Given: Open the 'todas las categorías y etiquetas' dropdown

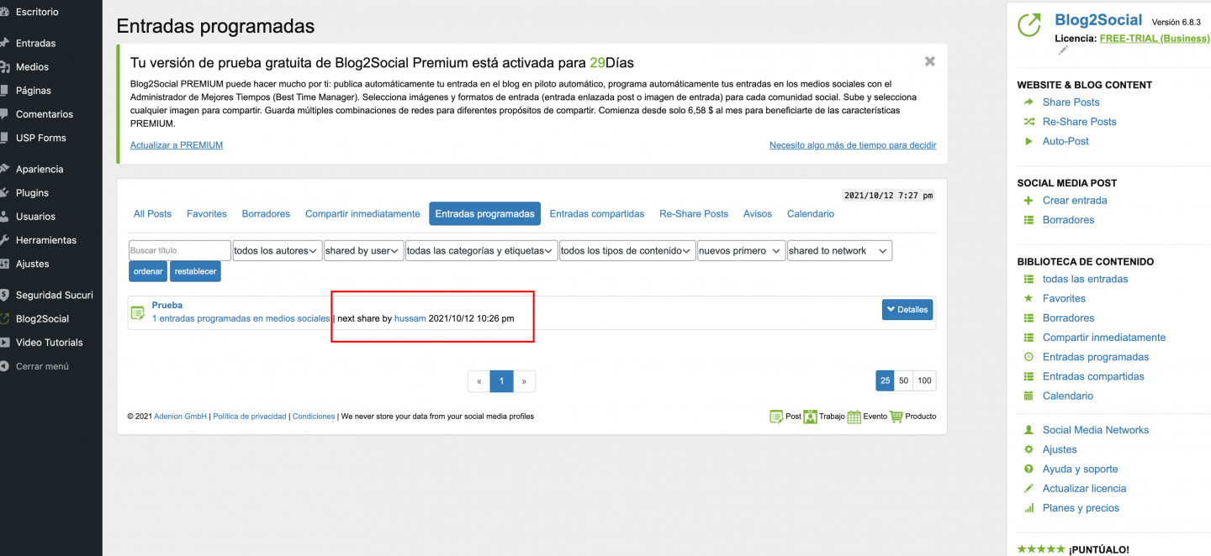Looking at the screenshot, I should (x=482, y=250).
